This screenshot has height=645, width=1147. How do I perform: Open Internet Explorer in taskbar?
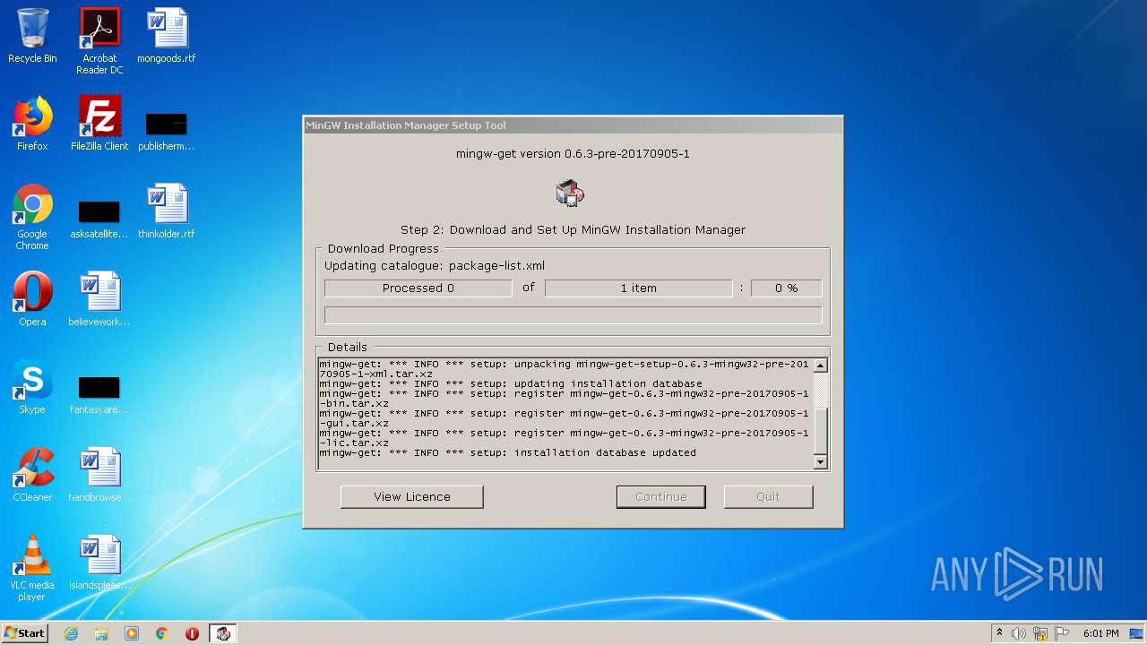click(x=72, y=633)
